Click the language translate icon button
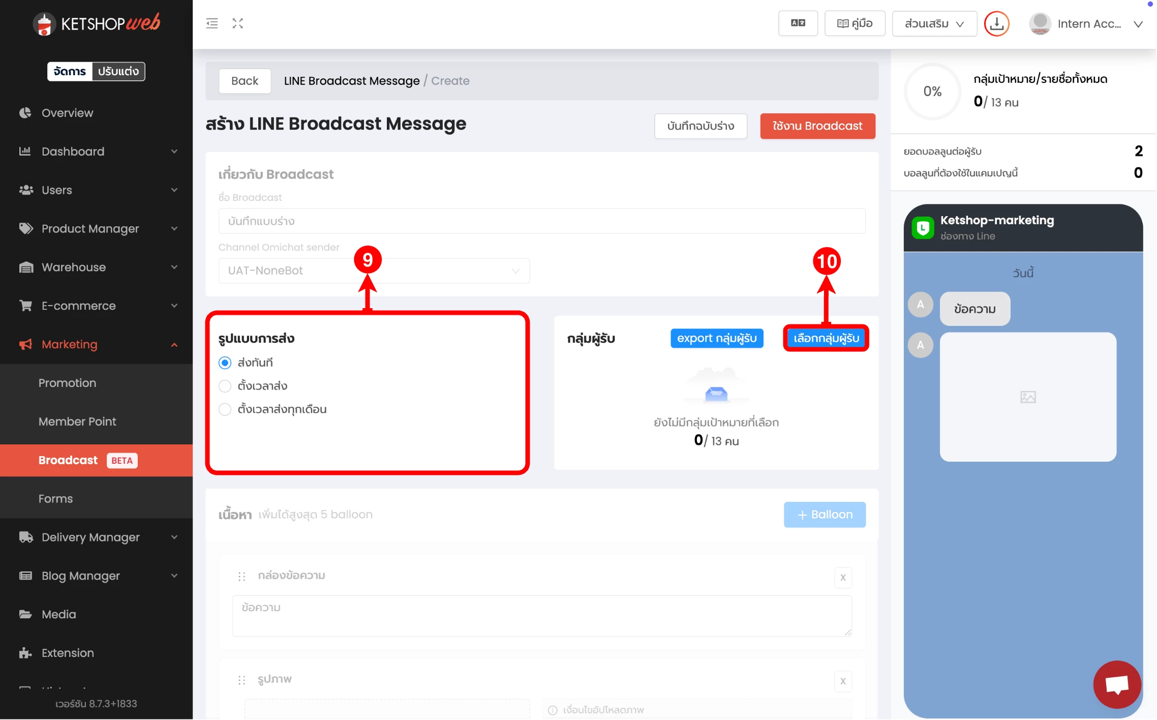This screenshot has height=720, width=1157. [x=798, y=23]
